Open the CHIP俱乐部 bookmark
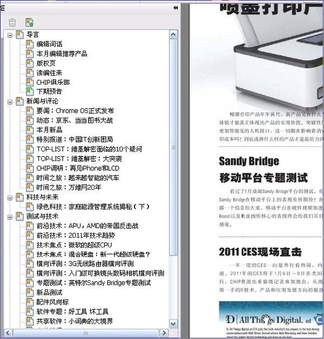 point(53,82)
